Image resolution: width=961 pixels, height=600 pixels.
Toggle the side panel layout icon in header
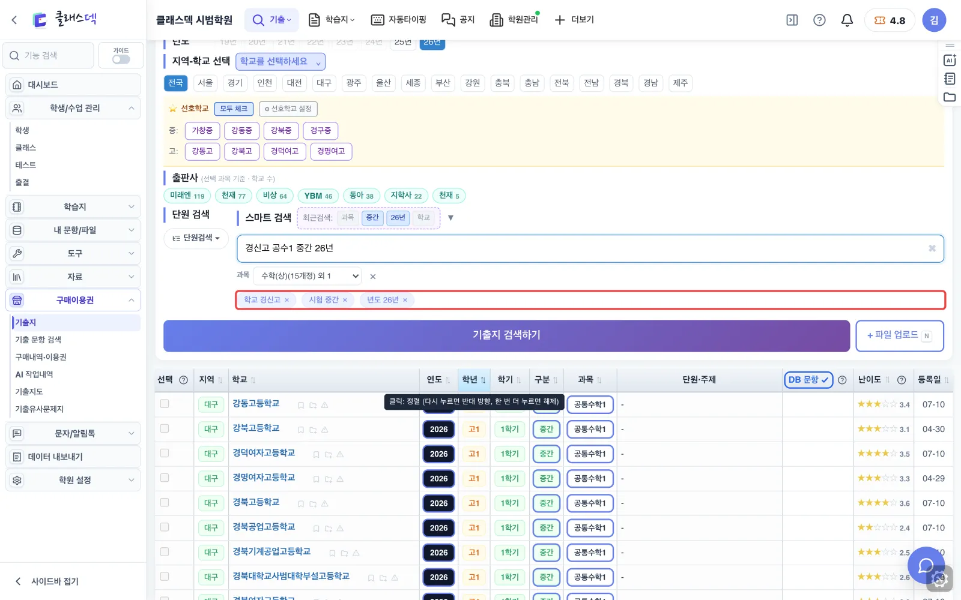point(792,20)
